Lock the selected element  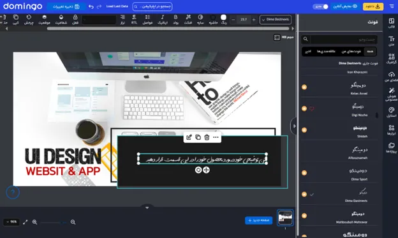(x=75, y=20)
